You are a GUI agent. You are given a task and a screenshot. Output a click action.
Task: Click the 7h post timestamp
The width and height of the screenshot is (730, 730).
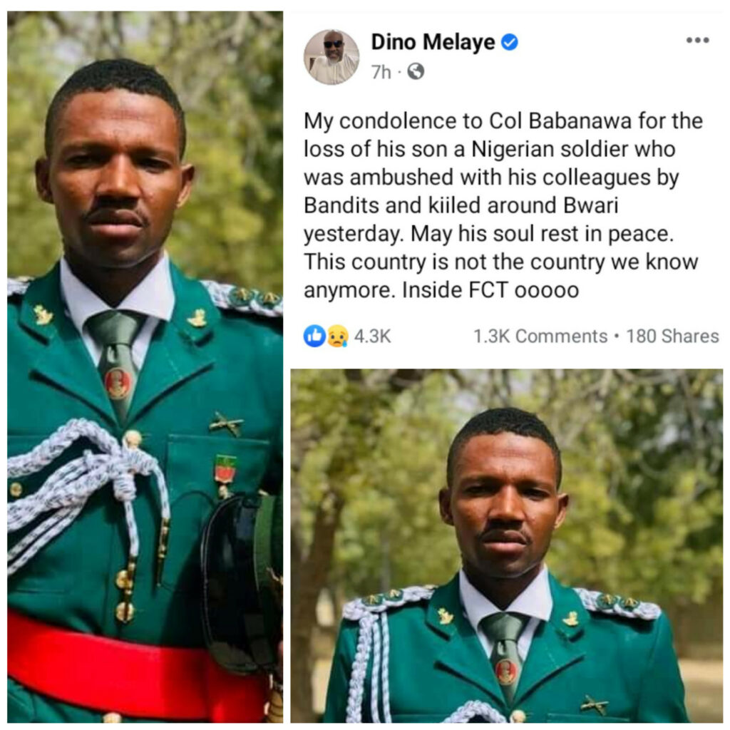click(381, 72)
